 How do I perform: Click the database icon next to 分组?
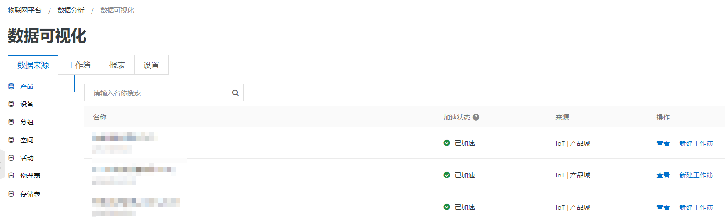11,122
